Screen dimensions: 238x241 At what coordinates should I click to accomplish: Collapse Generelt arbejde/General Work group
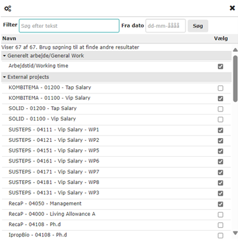pos(5,56)
